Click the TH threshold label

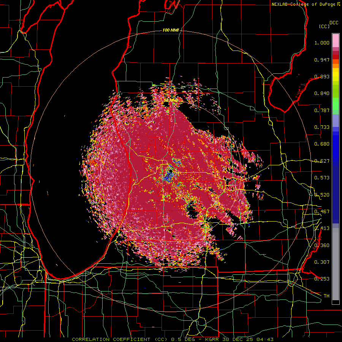(x=326, y=296)
